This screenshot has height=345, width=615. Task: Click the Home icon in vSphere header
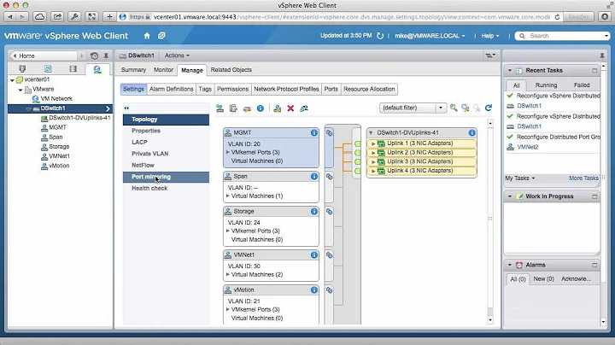pos(147,36)
